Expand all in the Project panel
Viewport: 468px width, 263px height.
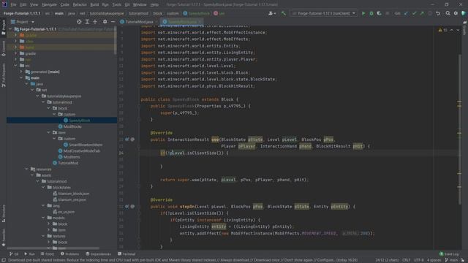tap(87, 22)
